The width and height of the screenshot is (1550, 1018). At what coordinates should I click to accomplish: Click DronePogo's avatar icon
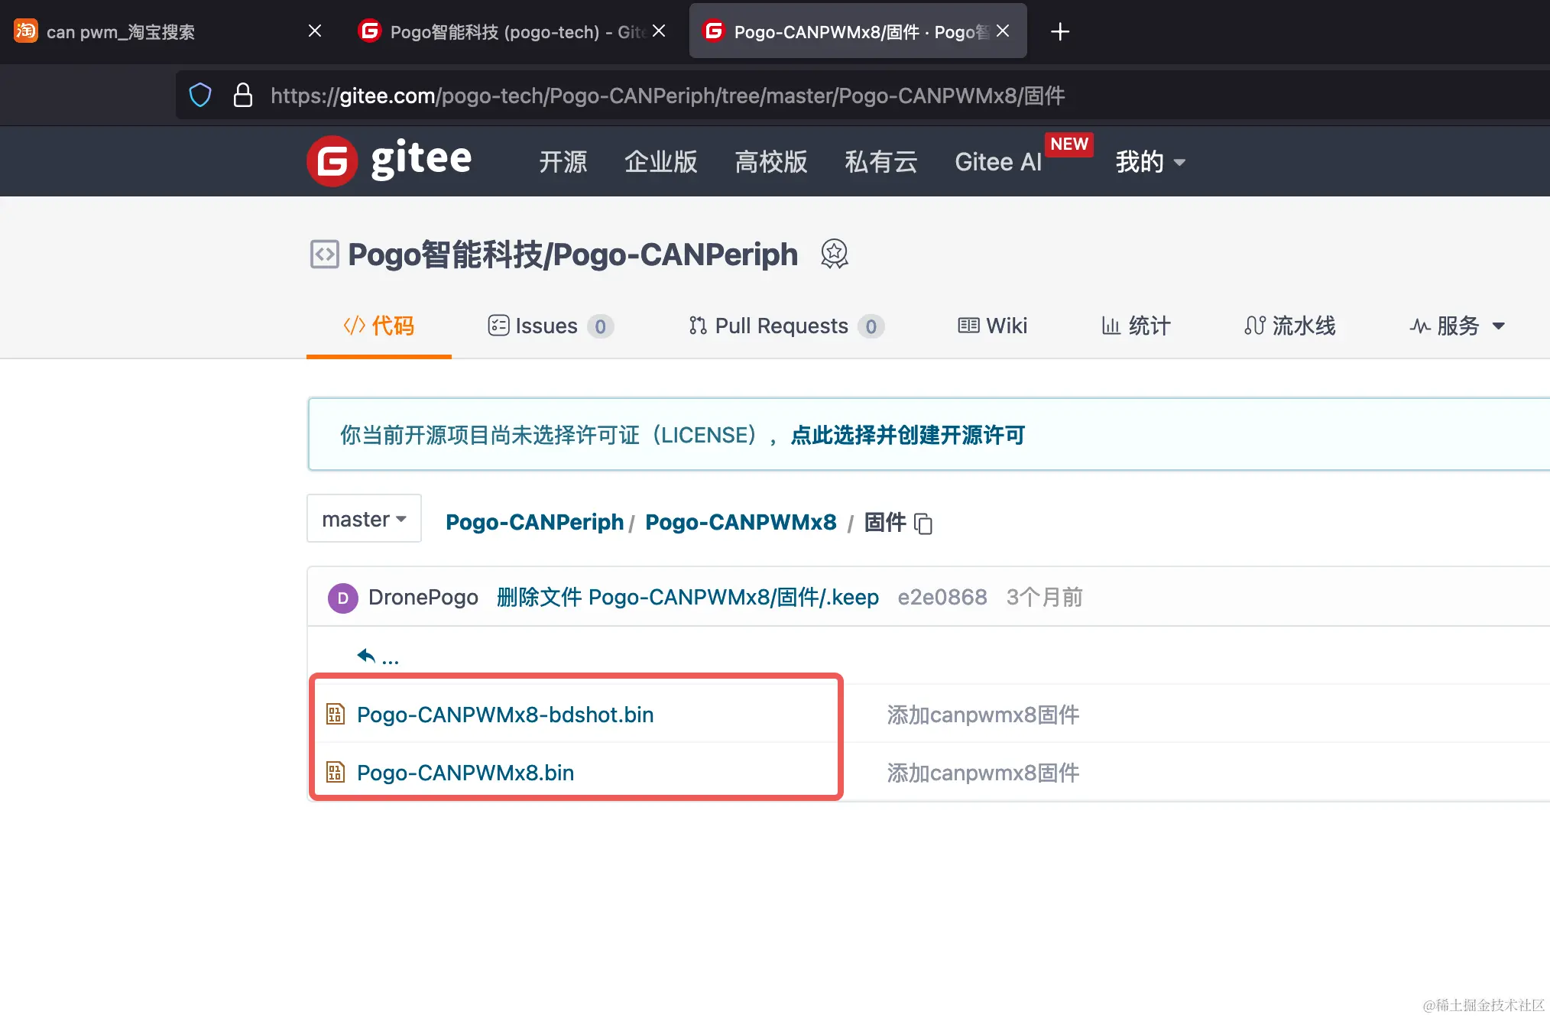click(342, 597)
